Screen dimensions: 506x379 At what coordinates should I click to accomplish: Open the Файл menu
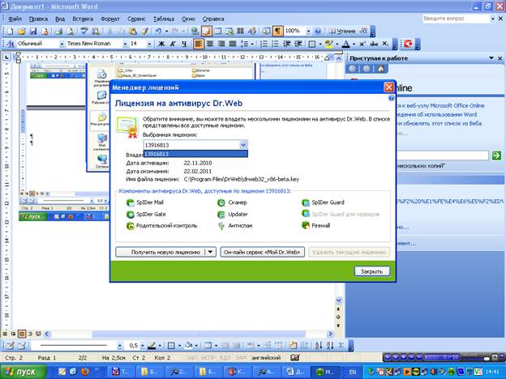(x=15, y=19)
